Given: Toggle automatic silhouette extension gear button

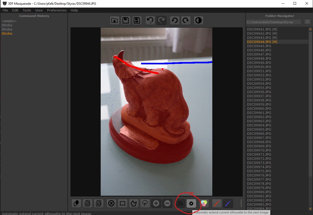Looking at the screenshot, I should coord(191,204).
